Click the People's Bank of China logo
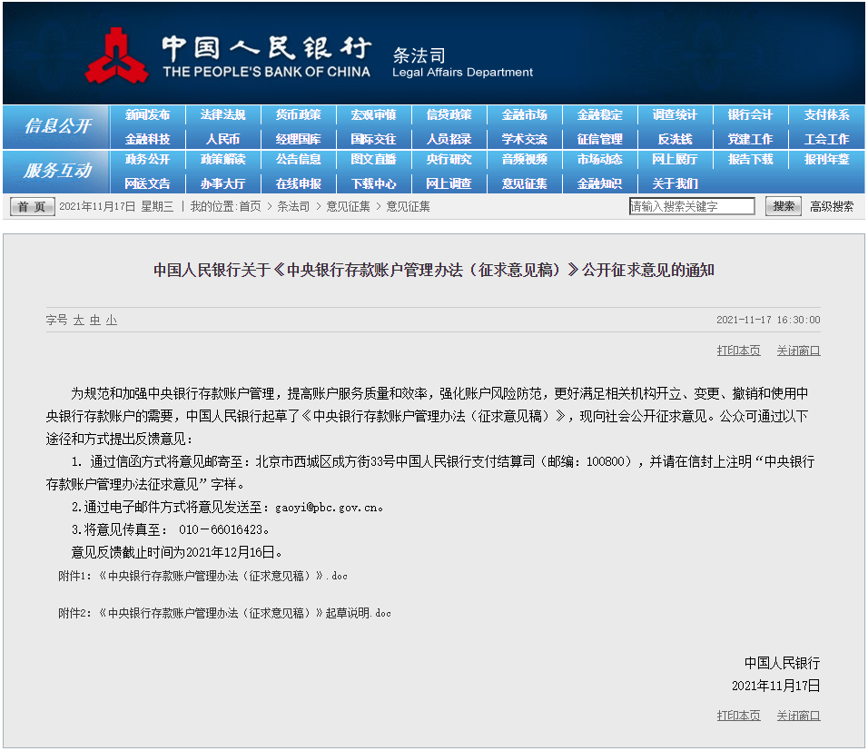 click(116, 56)
